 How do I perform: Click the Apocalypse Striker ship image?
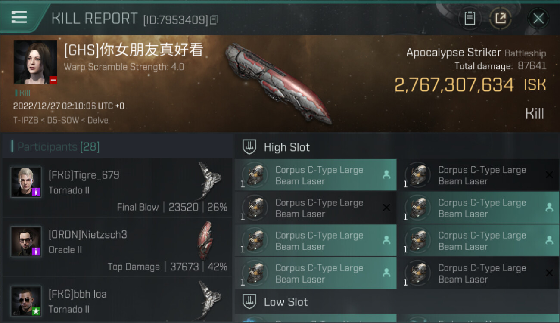click(278, 83)
